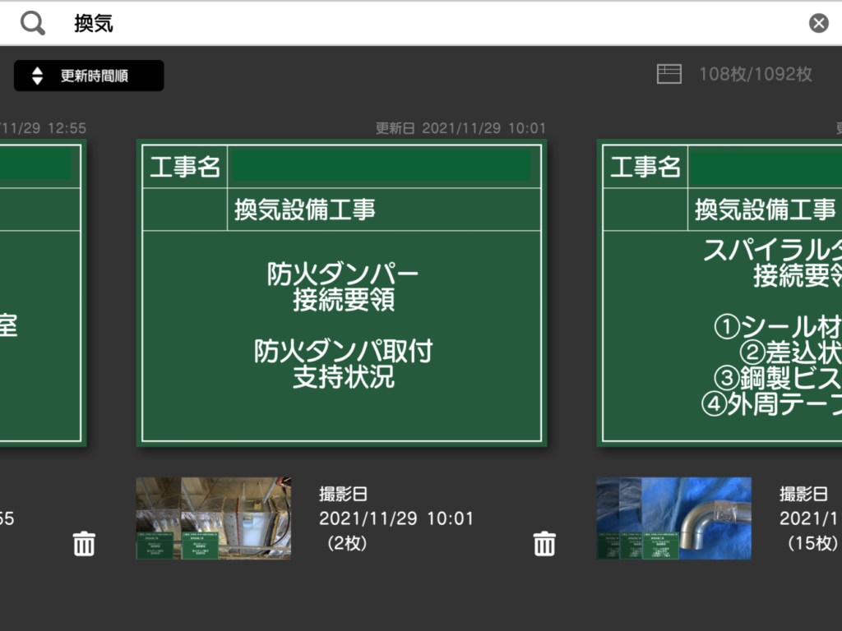Viewport: 842px width, 631px height.
Task: Click the 換気設備工事 row on the right blackboard
Action: 722,210
